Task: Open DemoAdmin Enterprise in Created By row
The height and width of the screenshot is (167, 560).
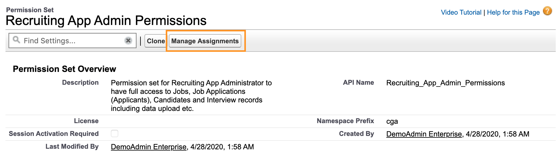Action: coord(424,134)
